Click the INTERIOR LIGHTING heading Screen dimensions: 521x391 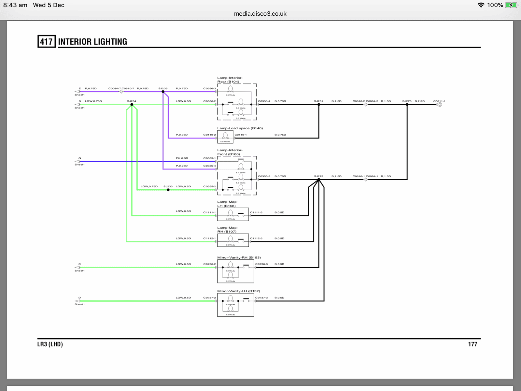[x=92, y=42]
